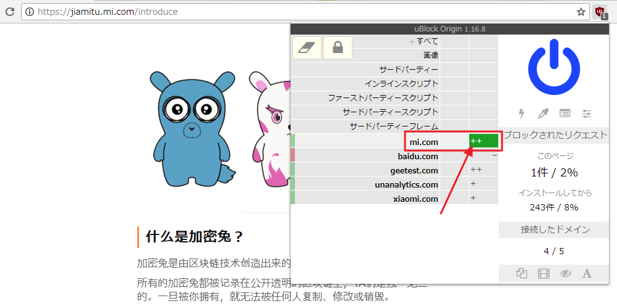Click the 接続したドメイン header
This screenshot has height=306, width=617.
point(554,230)
